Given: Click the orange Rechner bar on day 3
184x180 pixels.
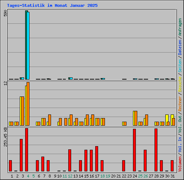Looking at the screenshot, I should tap(23, 111).
